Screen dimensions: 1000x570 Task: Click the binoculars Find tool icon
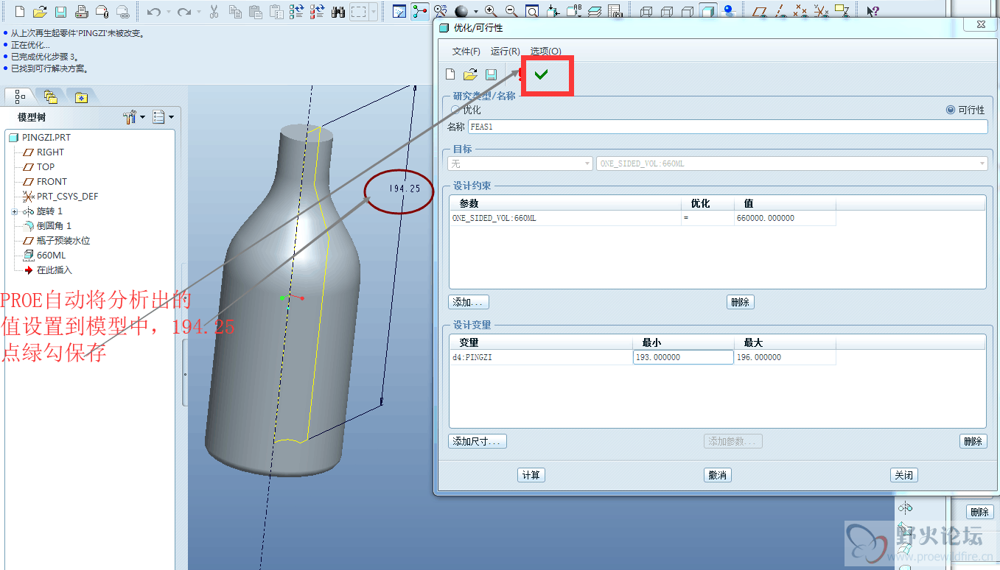click(339, 12)
